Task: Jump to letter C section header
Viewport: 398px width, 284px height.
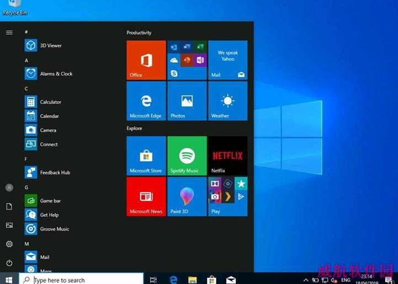Action: (x=26, y=88)
